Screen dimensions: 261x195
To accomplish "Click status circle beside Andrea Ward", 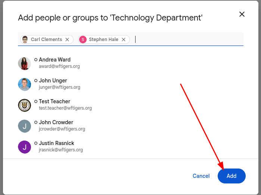I will 36,60.
